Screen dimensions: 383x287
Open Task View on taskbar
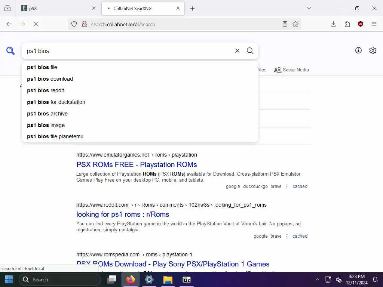(111, 280)
